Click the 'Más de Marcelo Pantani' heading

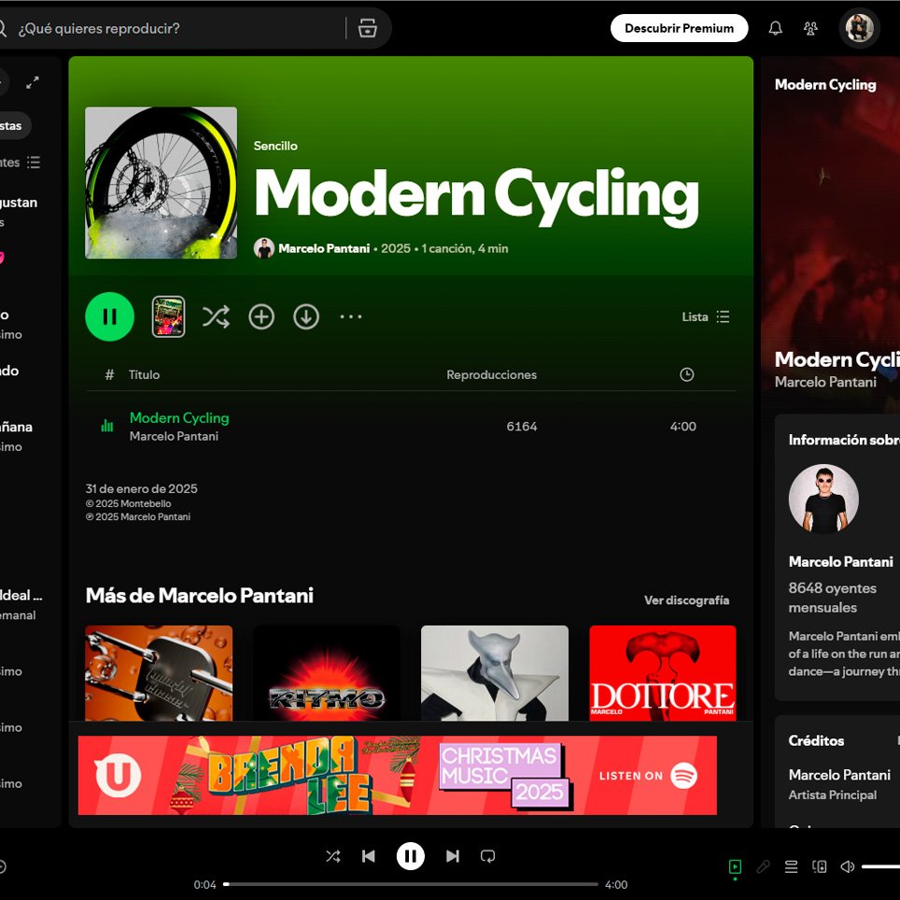pyautogui.click(x=199, y=596)
